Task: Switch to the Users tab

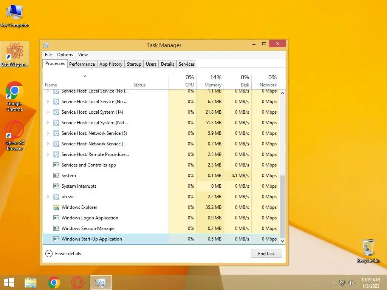Action: click(x=151, y=64)
